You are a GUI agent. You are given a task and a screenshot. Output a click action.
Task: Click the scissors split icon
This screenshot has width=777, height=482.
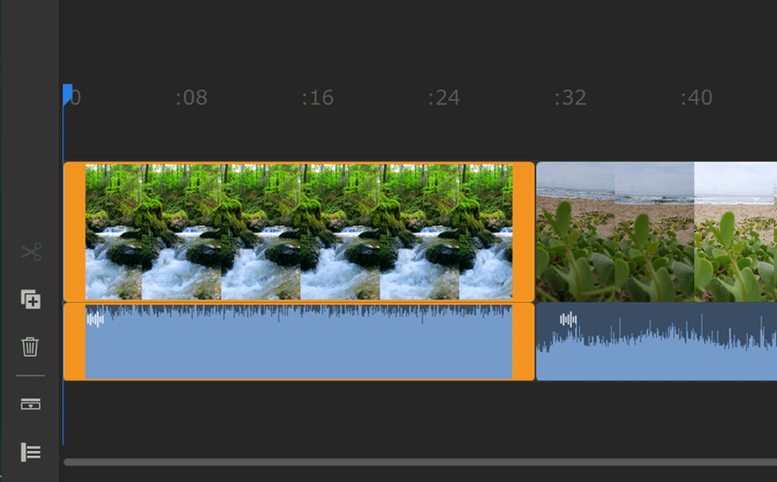[31, 252]
